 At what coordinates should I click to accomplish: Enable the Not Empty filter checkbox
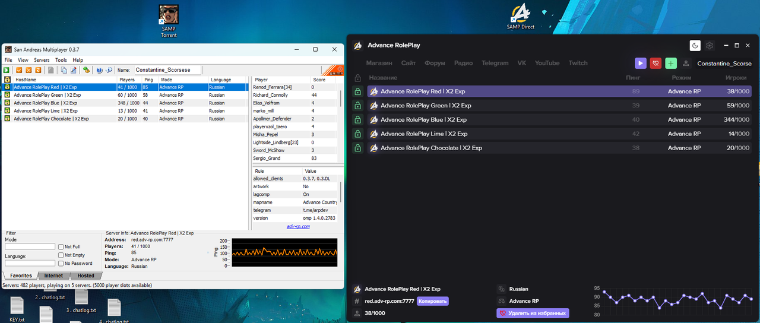pyautogui.click(x=61, y=255)
